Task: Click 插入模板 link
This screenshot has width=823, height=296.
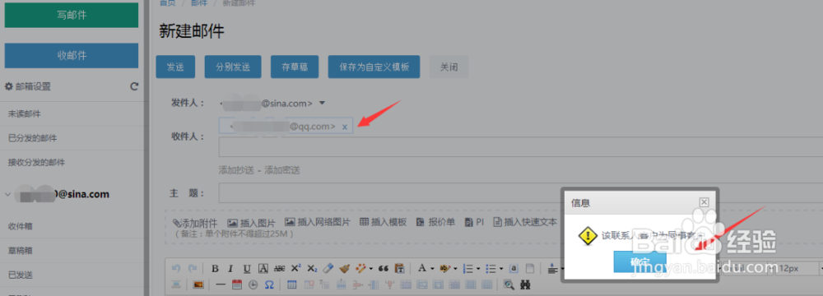Action: click(383, 223)
